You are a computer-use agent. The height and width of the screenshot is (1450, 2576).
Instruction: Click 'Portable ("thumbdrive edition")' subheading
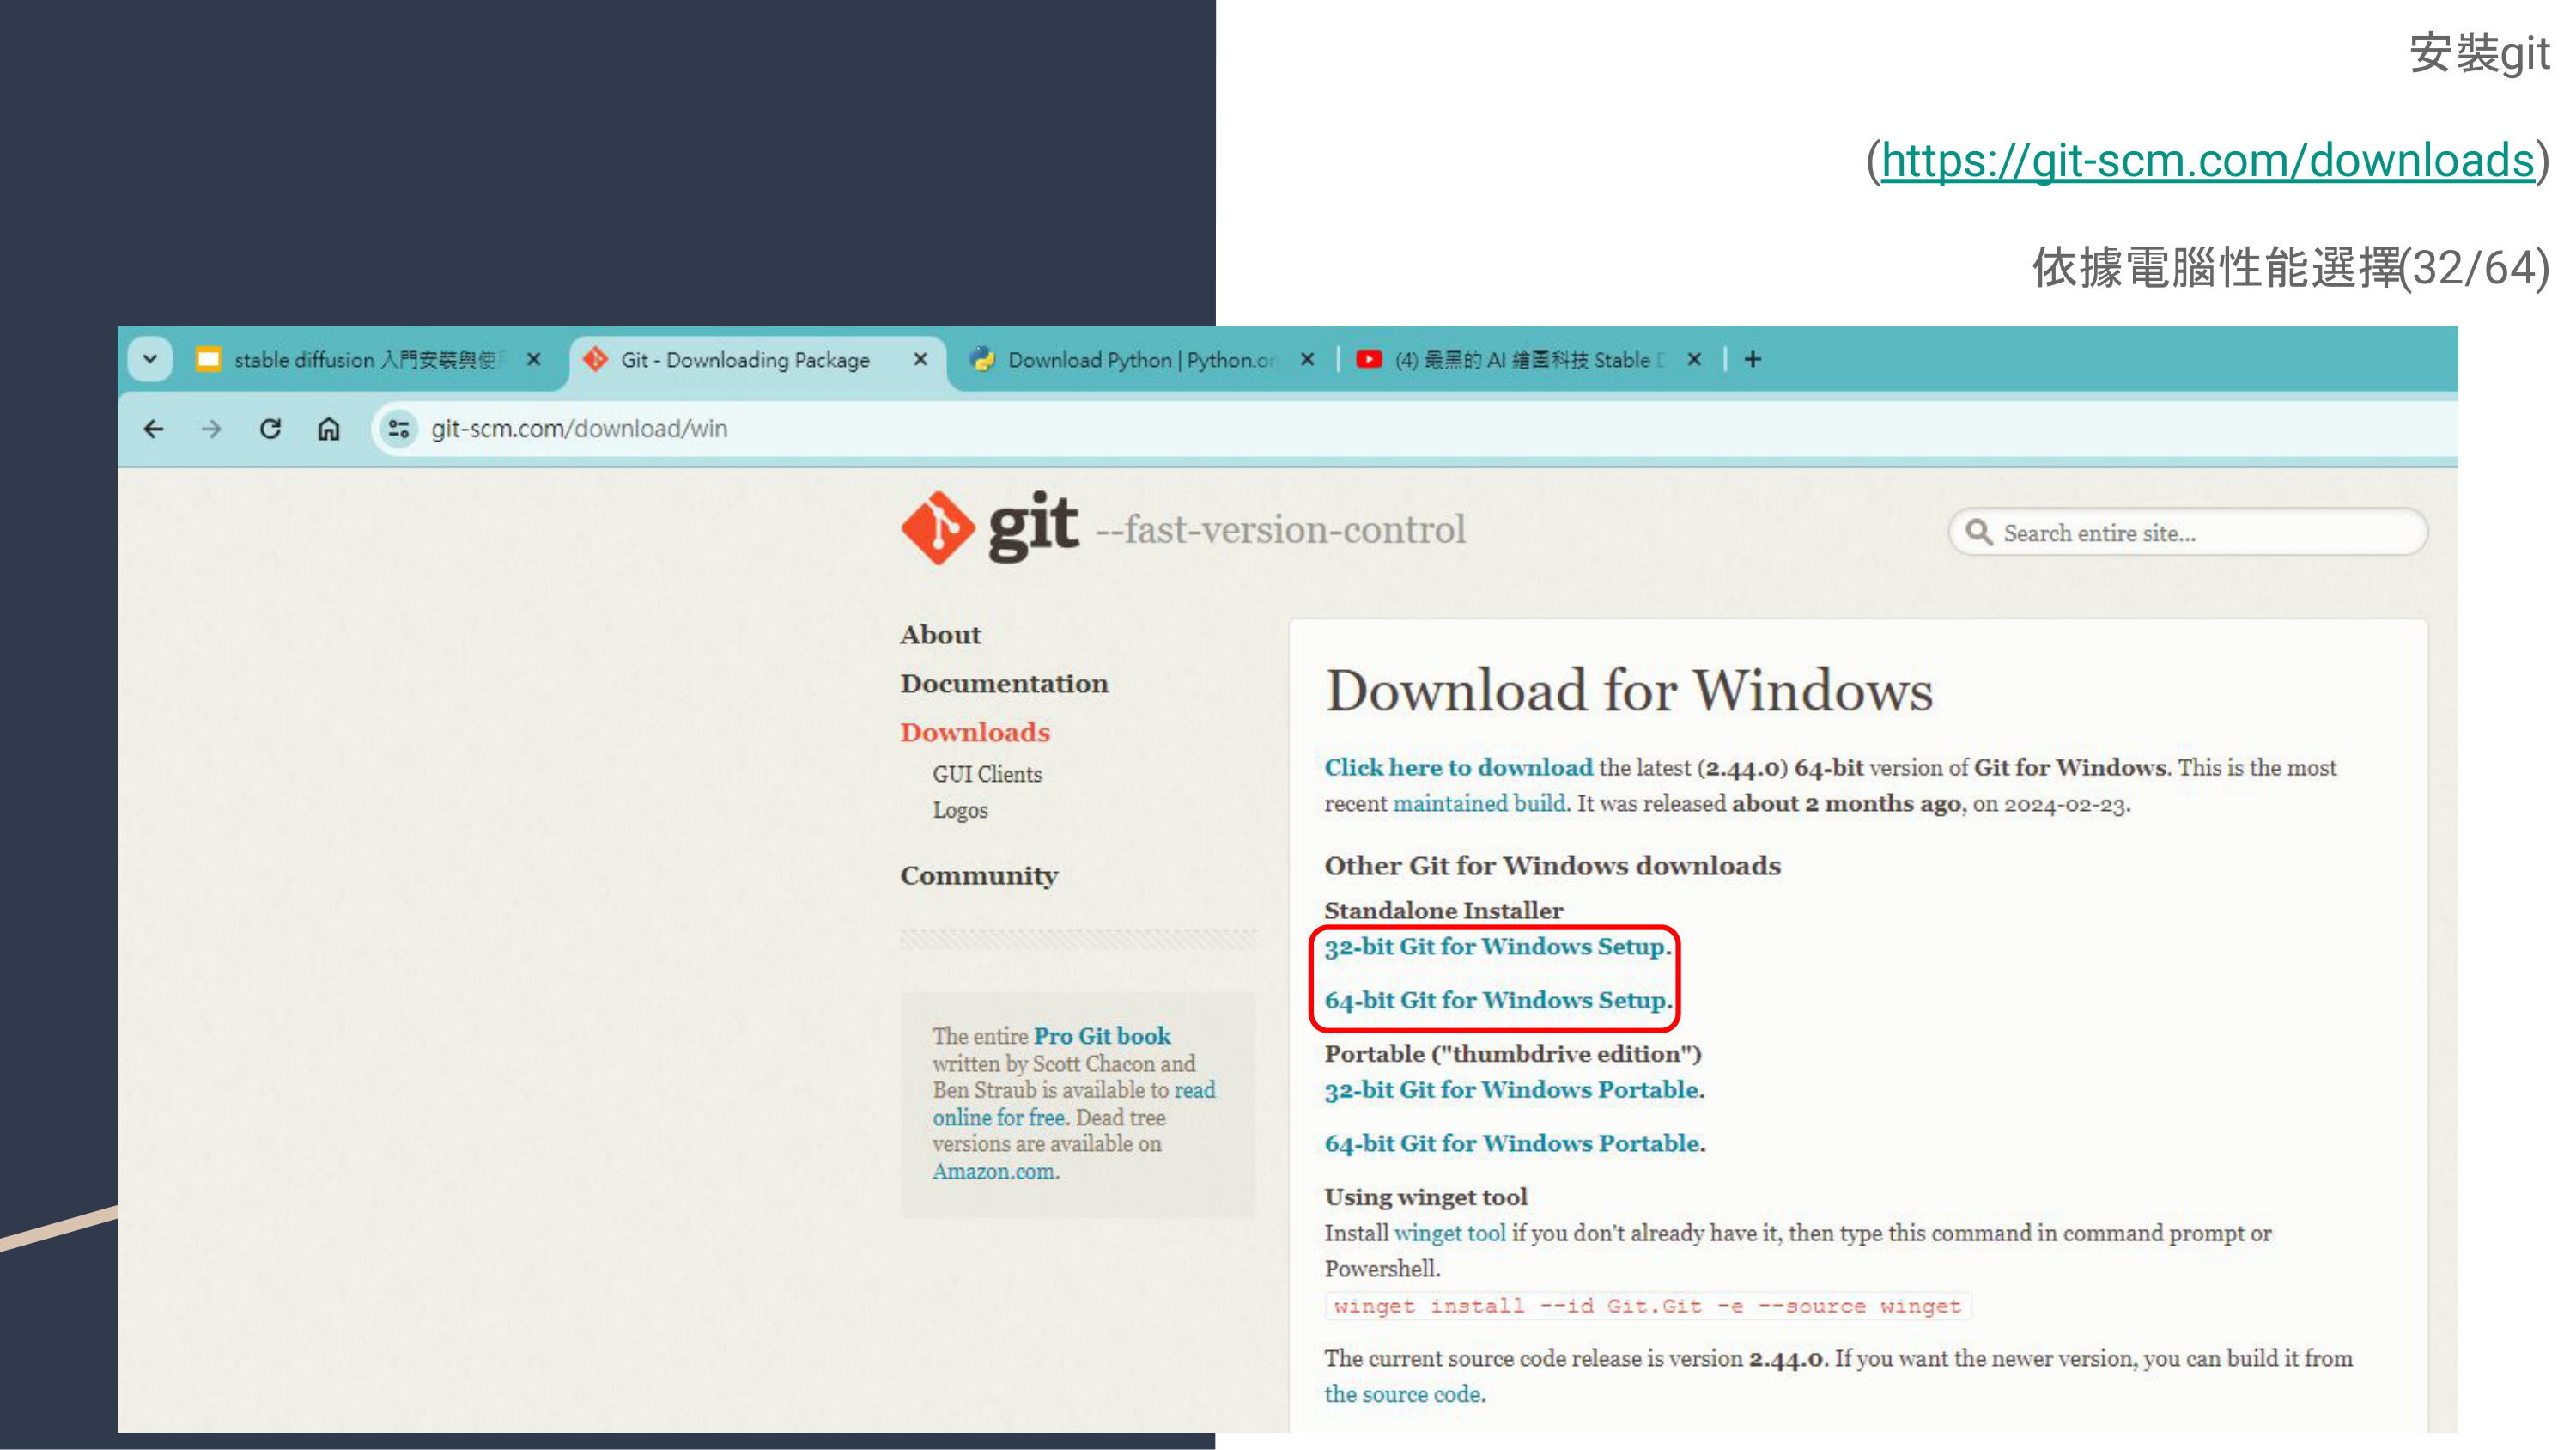[x=1513, y=1054]
